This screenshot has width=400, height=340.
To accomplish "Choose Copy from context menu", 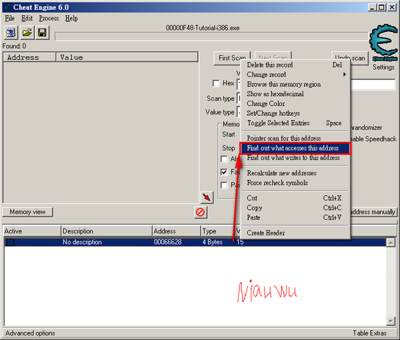I will [x=295, y=208].
